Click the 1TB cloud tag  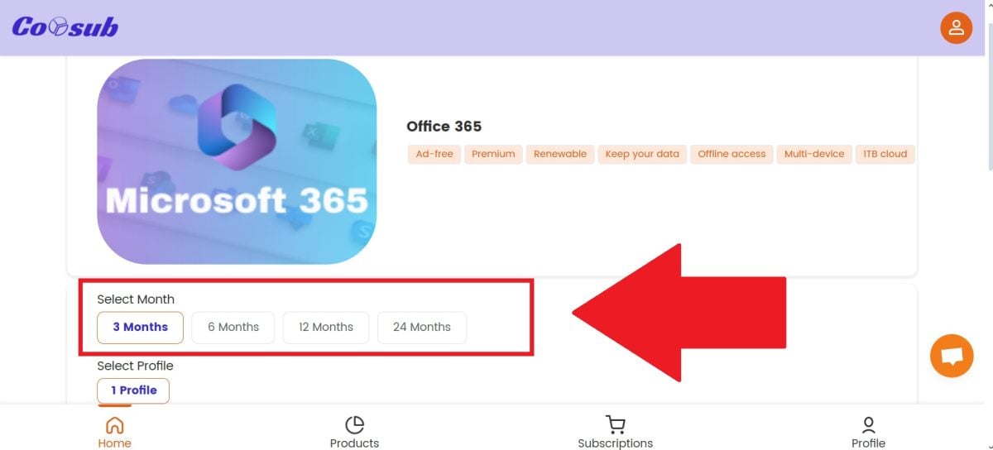click(885, 154)
